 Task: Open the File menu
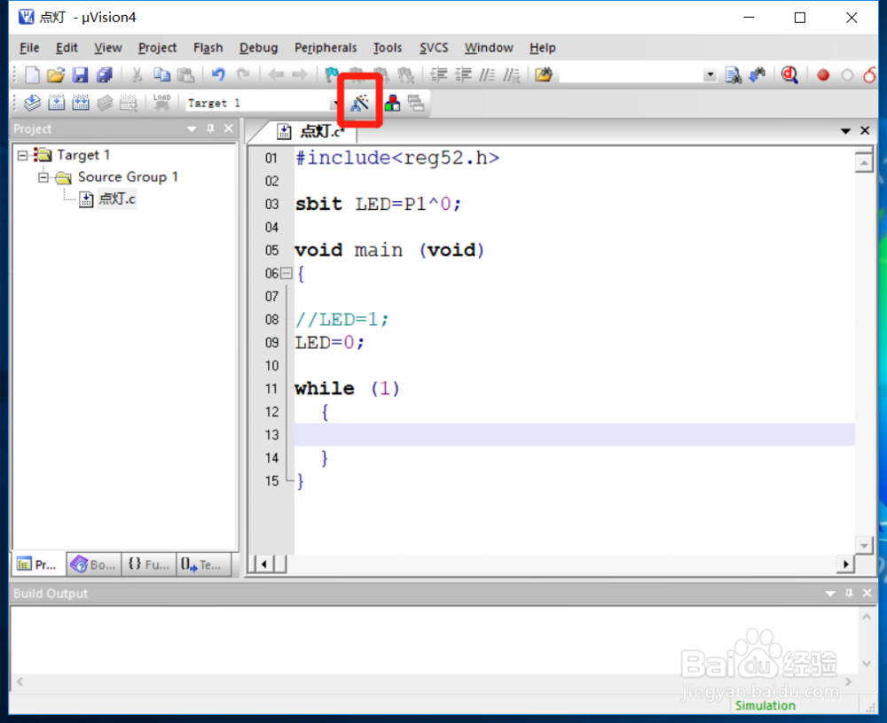point(29,48)
